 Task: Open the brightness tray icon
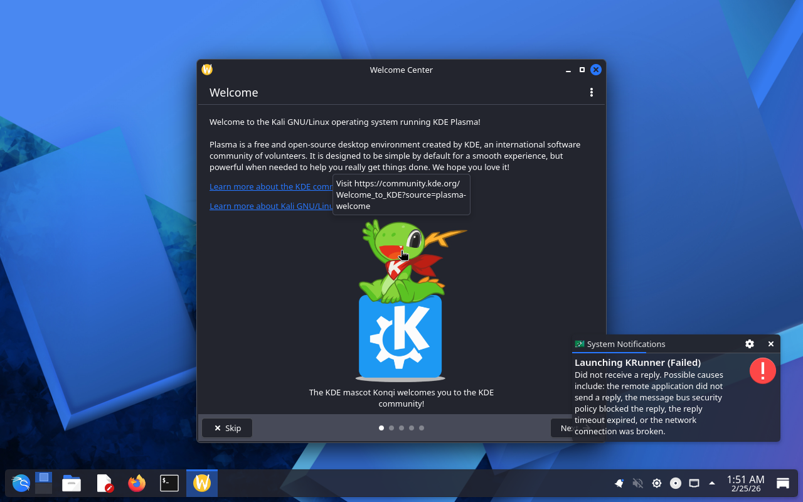[x=657, y=483]
